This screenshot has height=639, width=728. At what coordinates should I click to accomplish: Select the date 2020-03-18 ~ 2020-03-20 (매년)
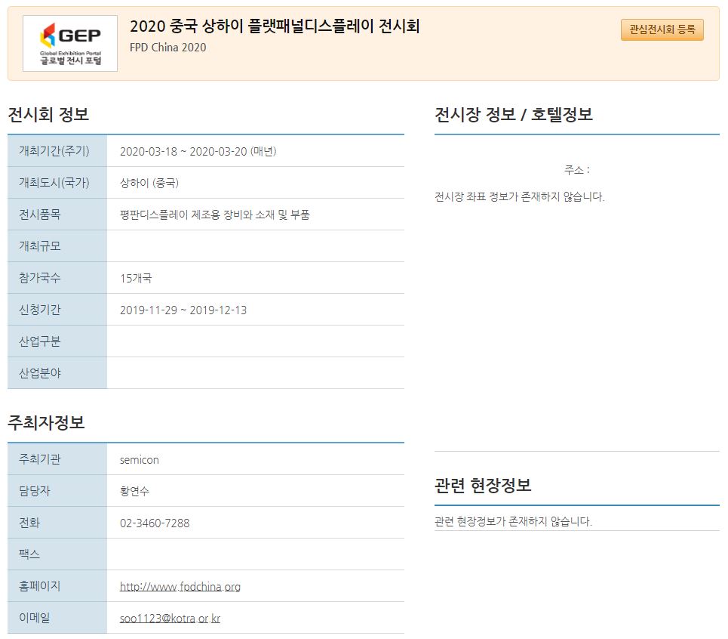tap(198, 152)
